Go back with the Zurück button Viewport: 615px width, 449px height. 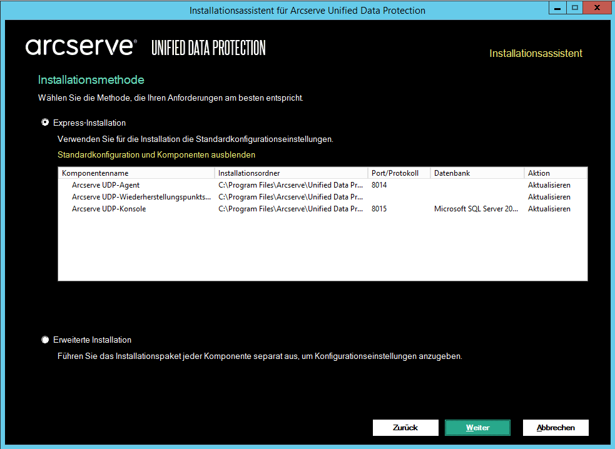(405, 428)
